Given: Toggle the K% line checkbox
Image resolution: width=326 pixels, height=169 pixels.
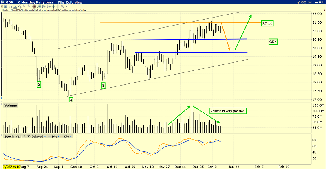Looking at the screenshot, I should 70,136.
